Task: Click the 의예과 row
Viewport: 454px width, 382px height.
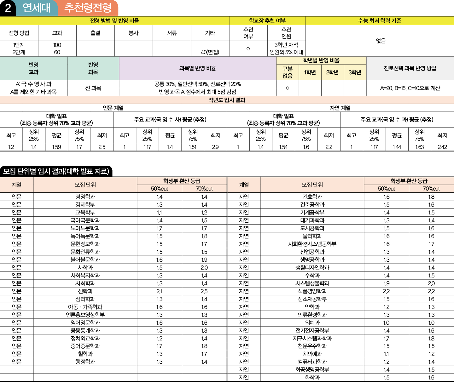Action: 340,323
